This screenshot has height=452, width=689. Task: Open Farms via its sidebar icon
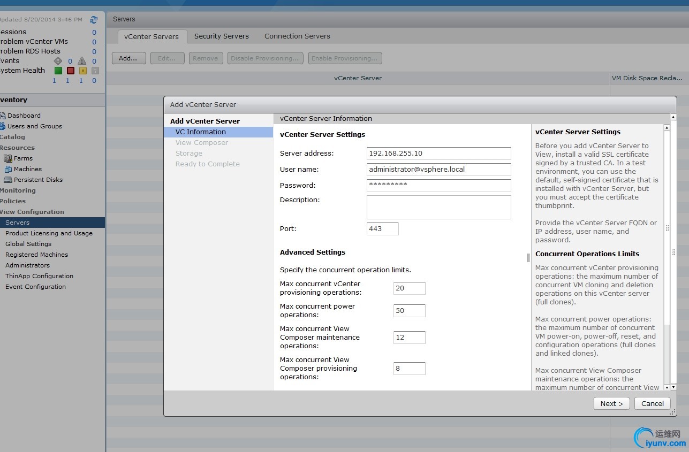[8, 158]
